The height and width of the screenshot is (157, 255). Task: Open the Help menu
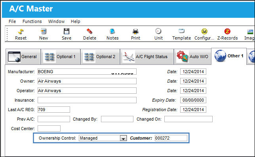pyautogui.click(x=76, y=21)
